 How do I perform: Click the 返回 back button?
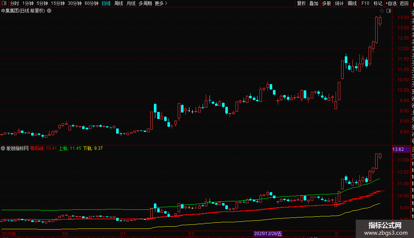tap(404, 3)
